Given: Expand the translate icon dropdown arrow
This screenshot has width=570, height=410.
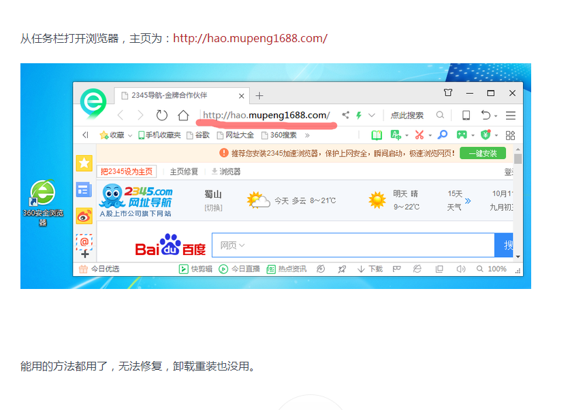Looking at the screenshot, I should coord(407,136).
